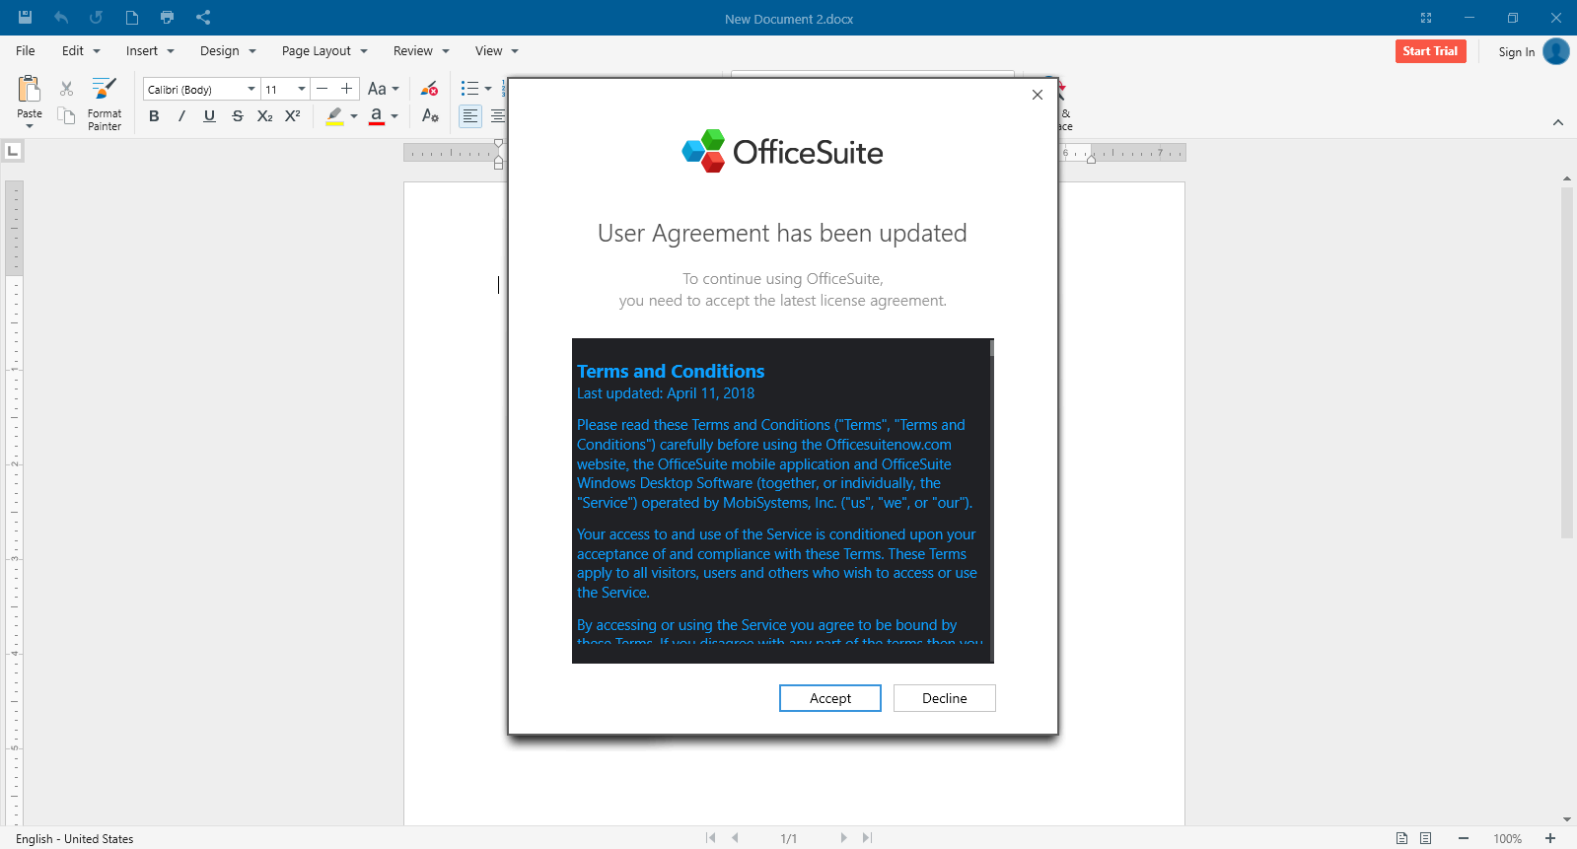The image size is (1577, 849).
Task: Toggle align left paragraph button
Action: (470, 116)
